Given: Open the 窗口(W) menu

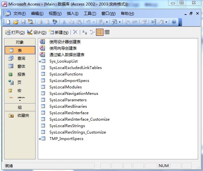Looking at the screenshot, I should (x=108, y=14).
